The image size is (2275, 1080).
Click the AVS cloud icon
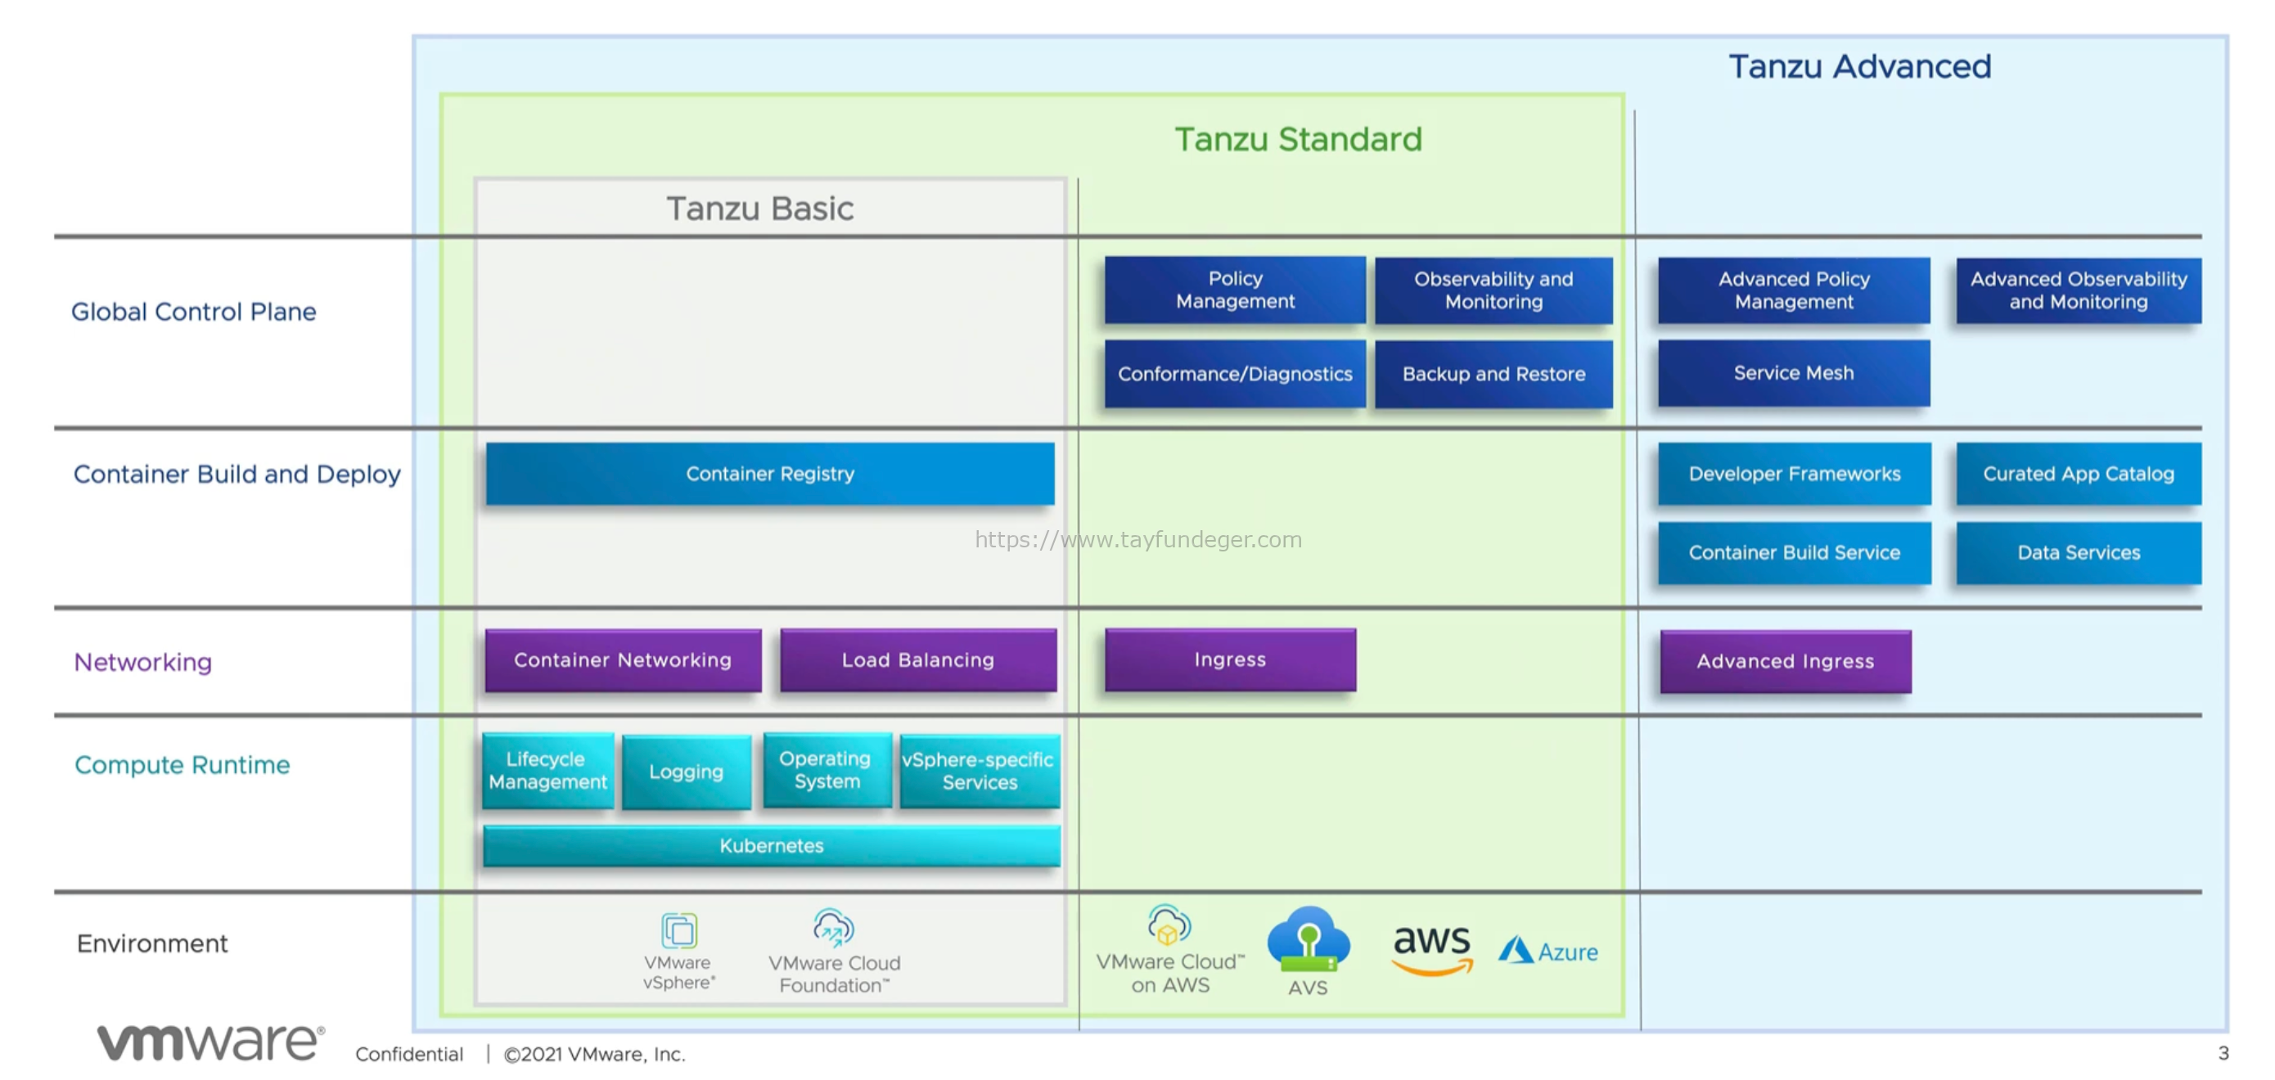point(1308,939)
